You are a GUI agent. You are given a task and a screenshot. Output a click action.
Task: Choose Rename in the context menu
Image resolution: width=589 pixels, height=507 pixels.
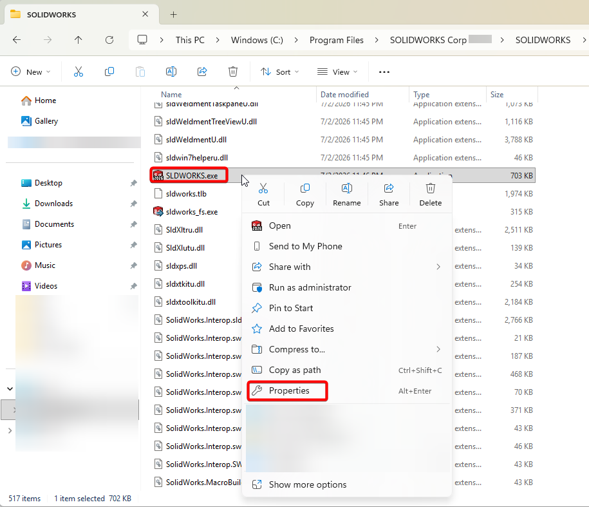347,195
